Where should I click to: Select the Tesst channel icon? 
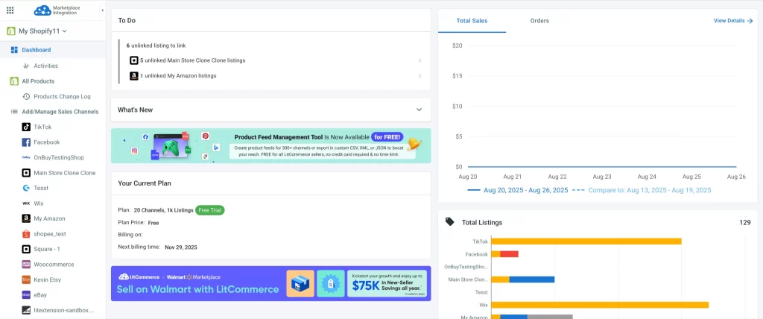26,188
